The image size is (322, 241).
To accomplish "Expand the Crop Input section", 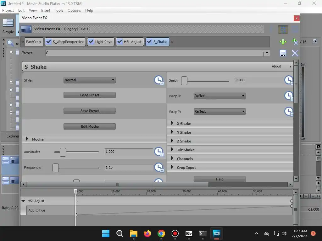I will tap(172, 167).
